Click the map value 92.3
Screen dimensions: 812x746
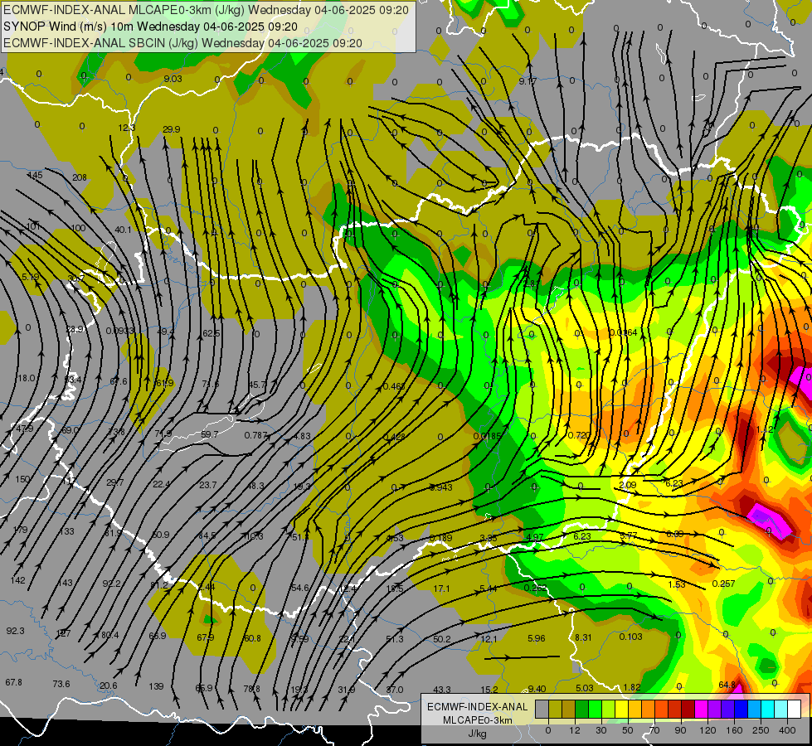[x=15, y=631]
